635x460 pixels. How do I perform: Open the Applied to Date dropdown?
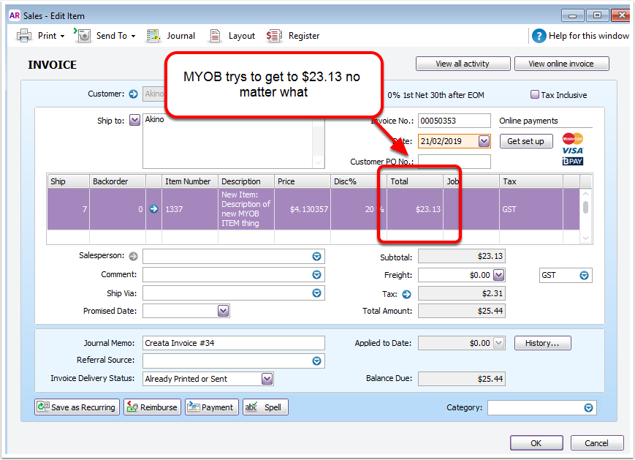point(499,343)
